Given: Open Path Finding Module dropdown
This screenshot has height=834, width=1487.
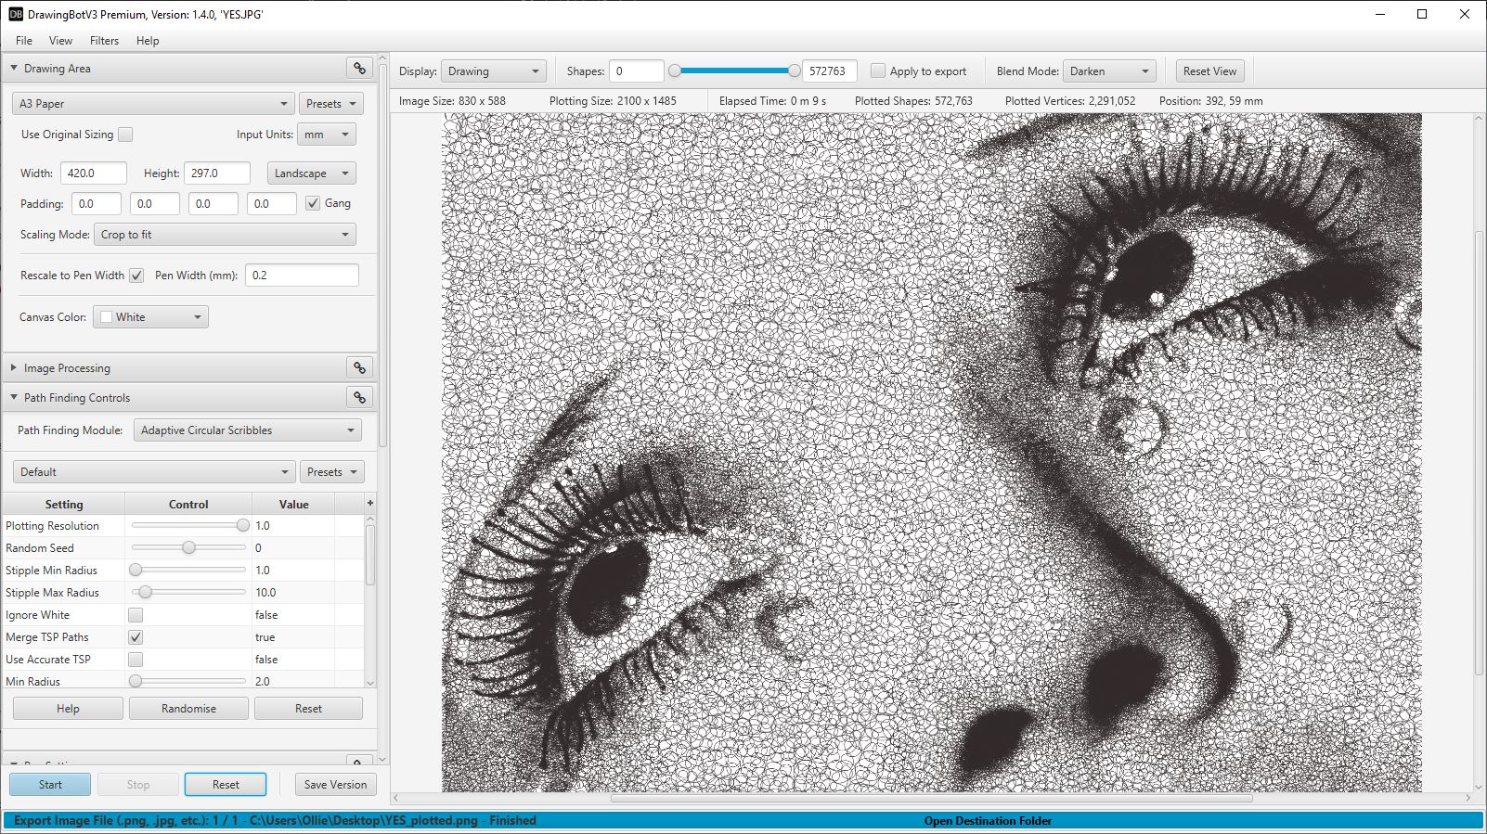Looking at the screenshot, I should click(x=248, y=430).
